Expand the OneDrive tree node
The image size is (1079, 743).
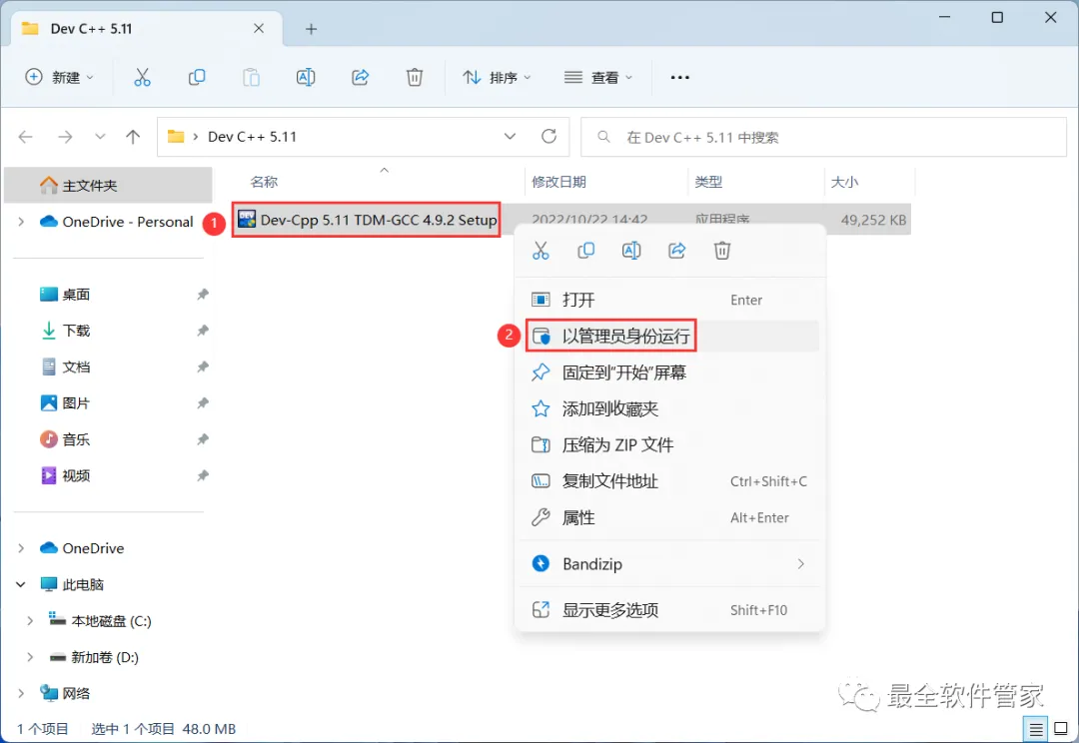click(21, 548)
